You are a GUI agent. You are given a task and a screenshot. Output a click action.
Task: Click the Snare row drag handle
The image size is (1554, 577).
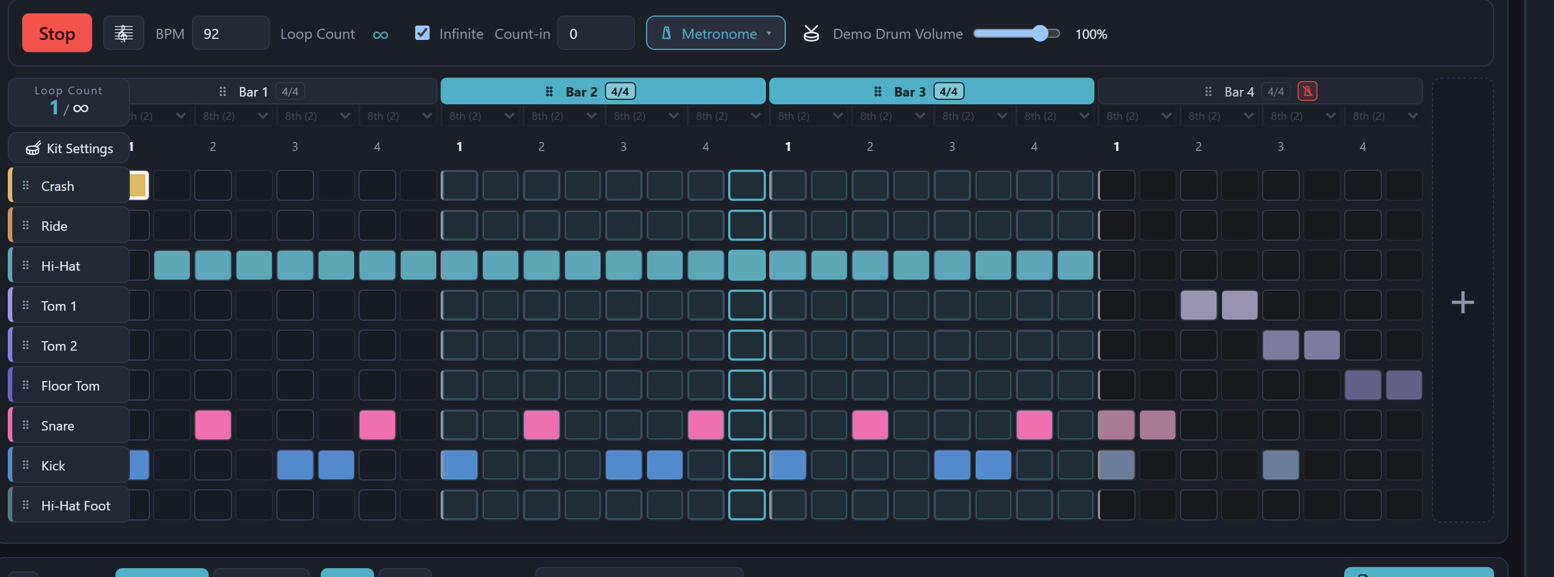(26, 424)
